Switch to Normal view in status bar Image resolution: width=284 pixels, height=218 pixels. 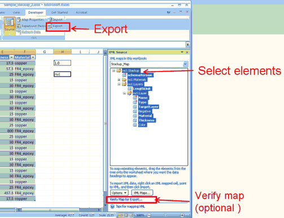coord(121,215)
